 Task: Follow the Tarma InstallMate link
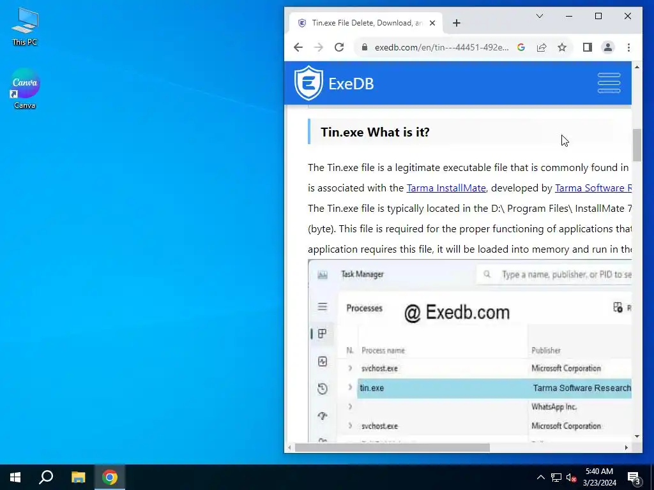[446, 188]
